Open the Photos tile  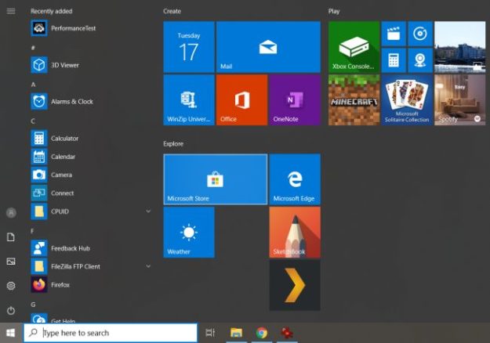(460, 47)
